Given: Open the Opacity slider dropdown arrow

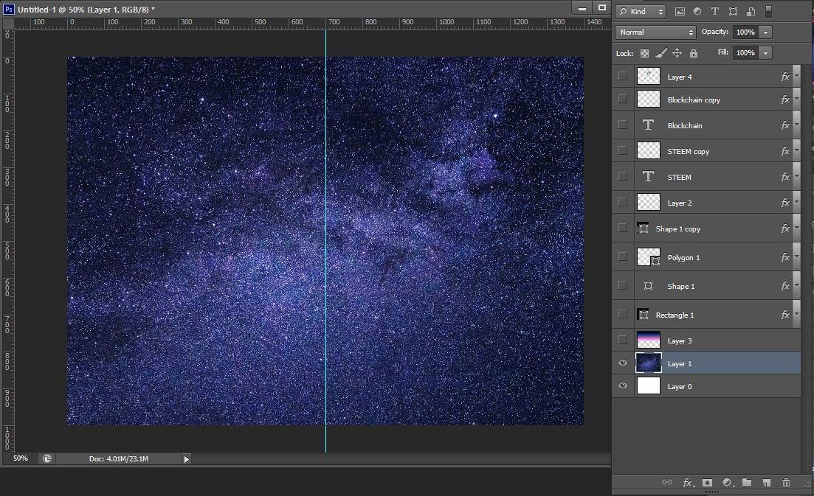Looking at the screenshot, I should click(765, 32).
